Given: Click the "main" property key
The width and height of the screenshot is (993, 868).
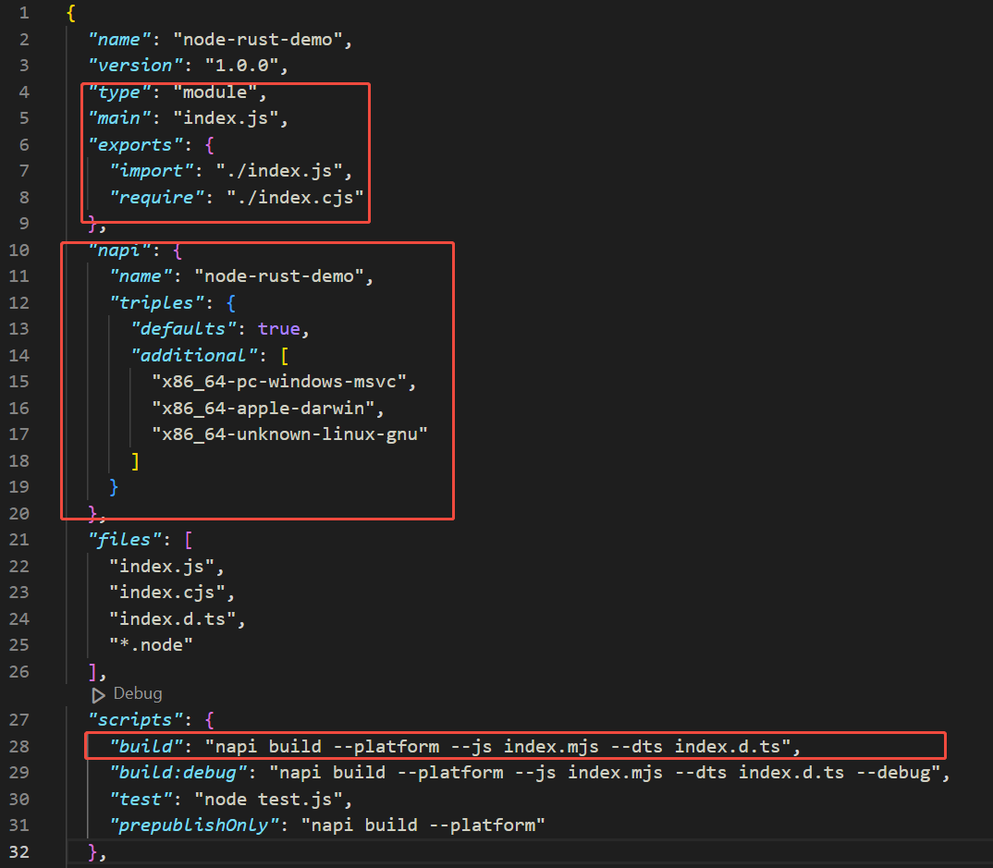Looking at the screenshot, I should coord(119,118).
